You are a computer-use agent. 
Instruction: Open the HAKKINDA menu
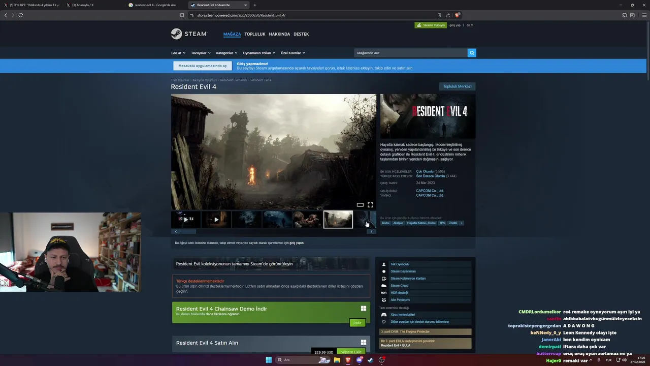[x=279, y=34]
